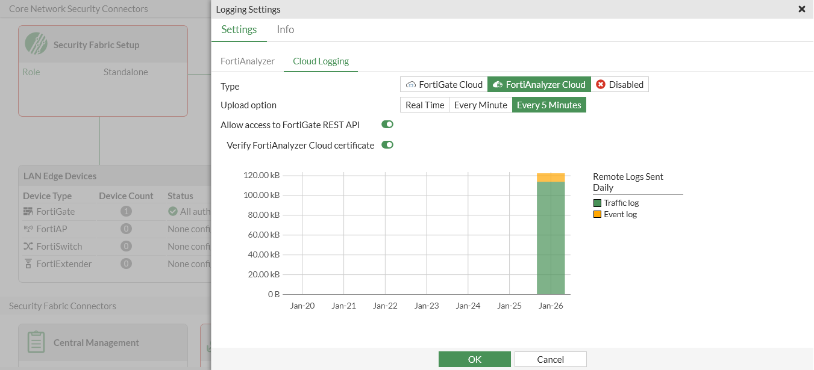This screenshot has height=370, width=814.
Task: Click the cloud icon on FortiAnalyzer Cloud
Action: (497, 84)
